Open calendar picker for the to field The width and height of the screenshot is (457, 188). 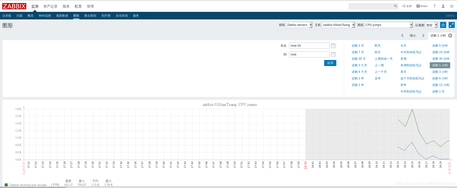(333, 54)
